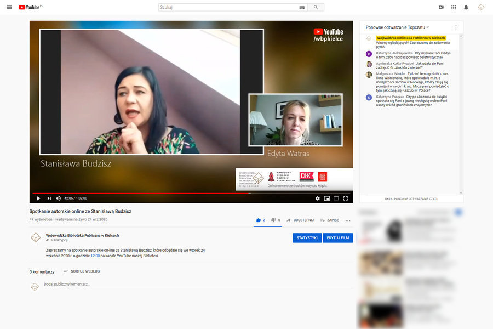
Task: Open the chat panel three-dot menu
Action: (x=456, y=27)
